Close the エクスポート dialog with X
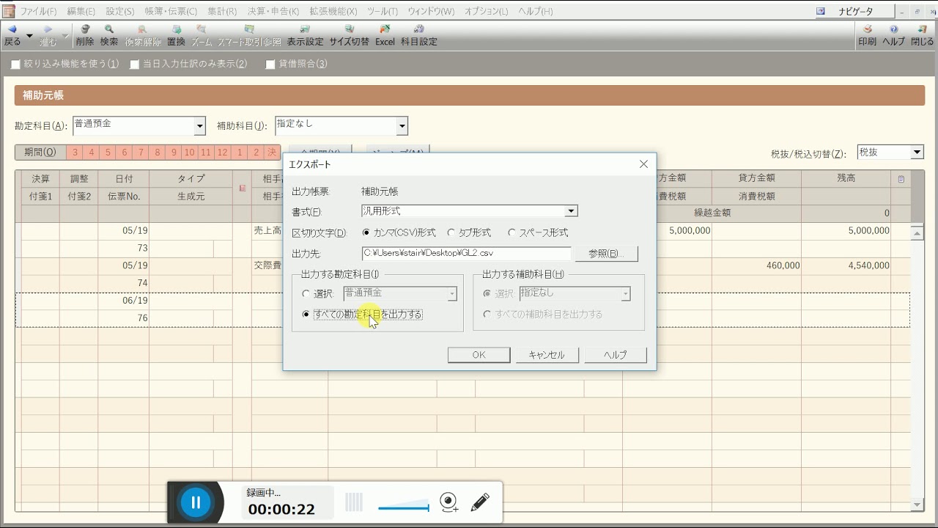The height and width of the screenshot is (528, 938). (643, 164)
